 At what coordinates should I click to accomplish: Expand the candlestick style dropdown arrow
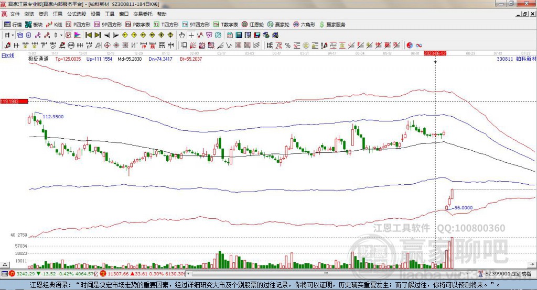pos(61,35)
